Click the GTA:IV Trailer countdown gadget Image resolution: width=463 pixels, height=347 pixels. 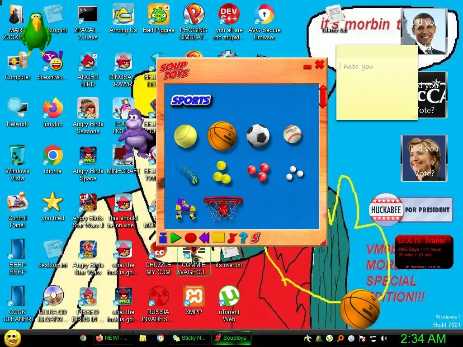pyautogui.click(x=424, y=252)
